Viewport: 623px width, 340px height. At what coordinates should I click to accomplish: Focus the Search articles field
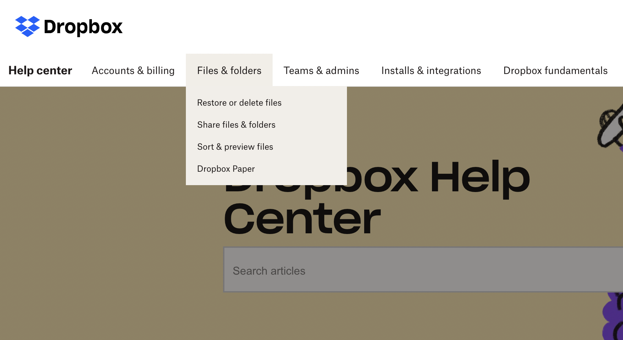pyautogui.click(x=423, y=269)
